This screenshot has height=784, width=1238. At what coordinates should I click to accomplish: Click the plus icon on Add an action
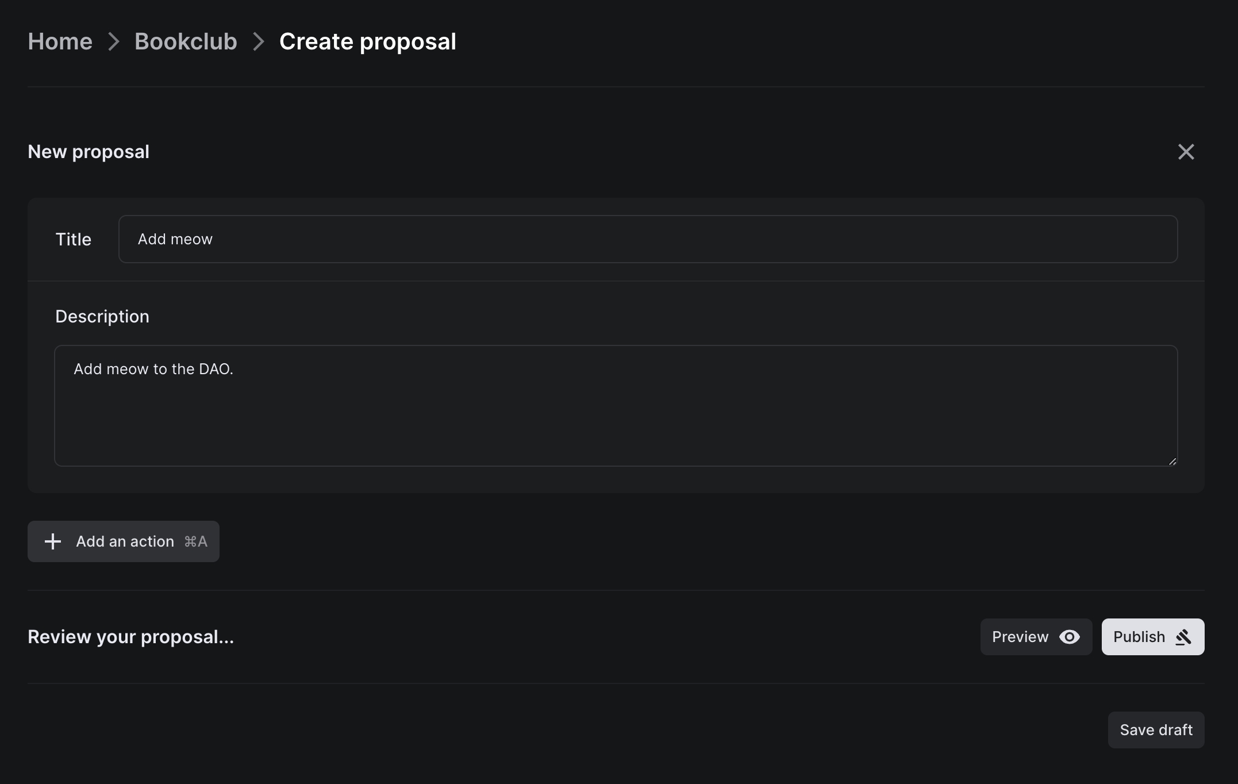click(53, 541)
